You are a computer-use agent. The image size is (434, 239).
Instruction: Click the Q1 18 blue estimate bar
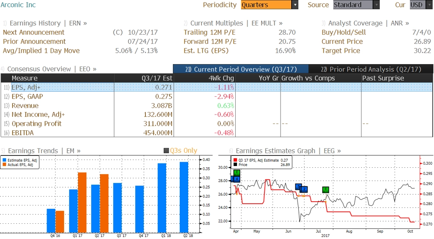coord(162,198)
